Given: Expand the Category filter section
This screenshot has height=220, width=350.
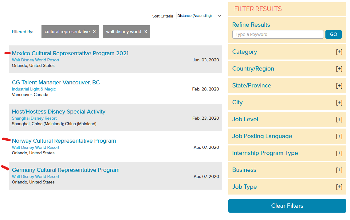Looking at the screenshot, I should point(339,52).
